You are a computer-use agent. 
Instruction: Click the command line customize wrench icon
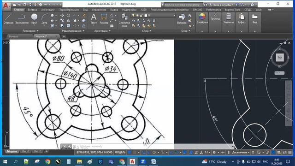click(x=69, y=146)
